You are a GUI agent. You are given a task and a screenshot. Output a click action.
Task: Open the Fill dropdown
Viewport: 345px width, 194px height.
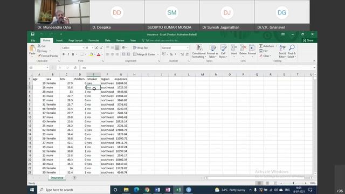point(264,51)
